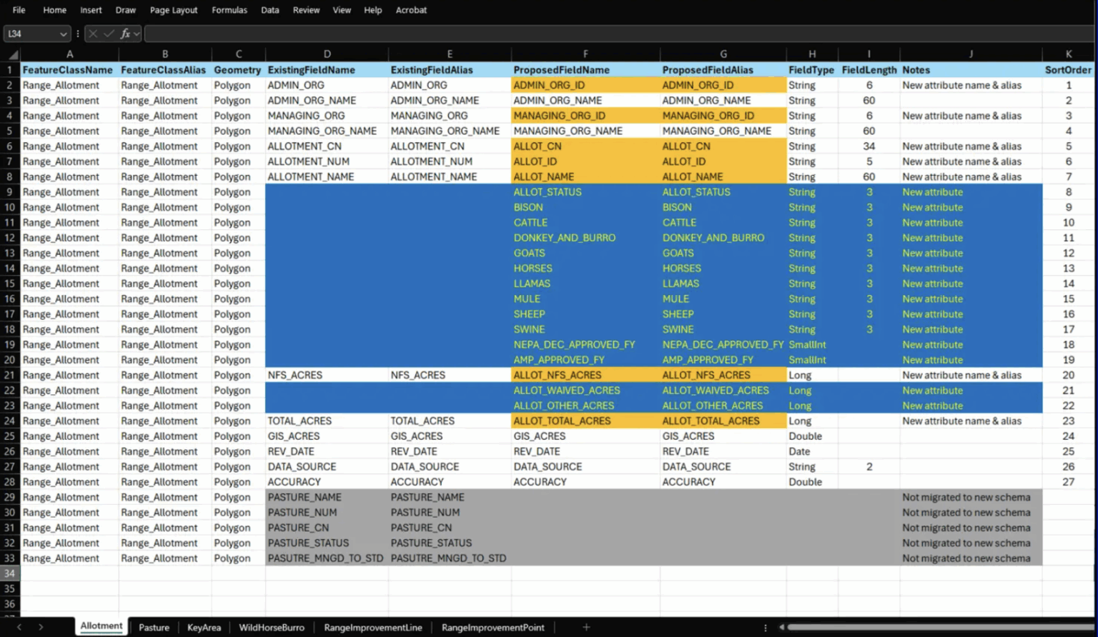Screen dimensions: 1098x637
Task: Select the KeyArea sheet tab
Action: (x=204, y=627)
